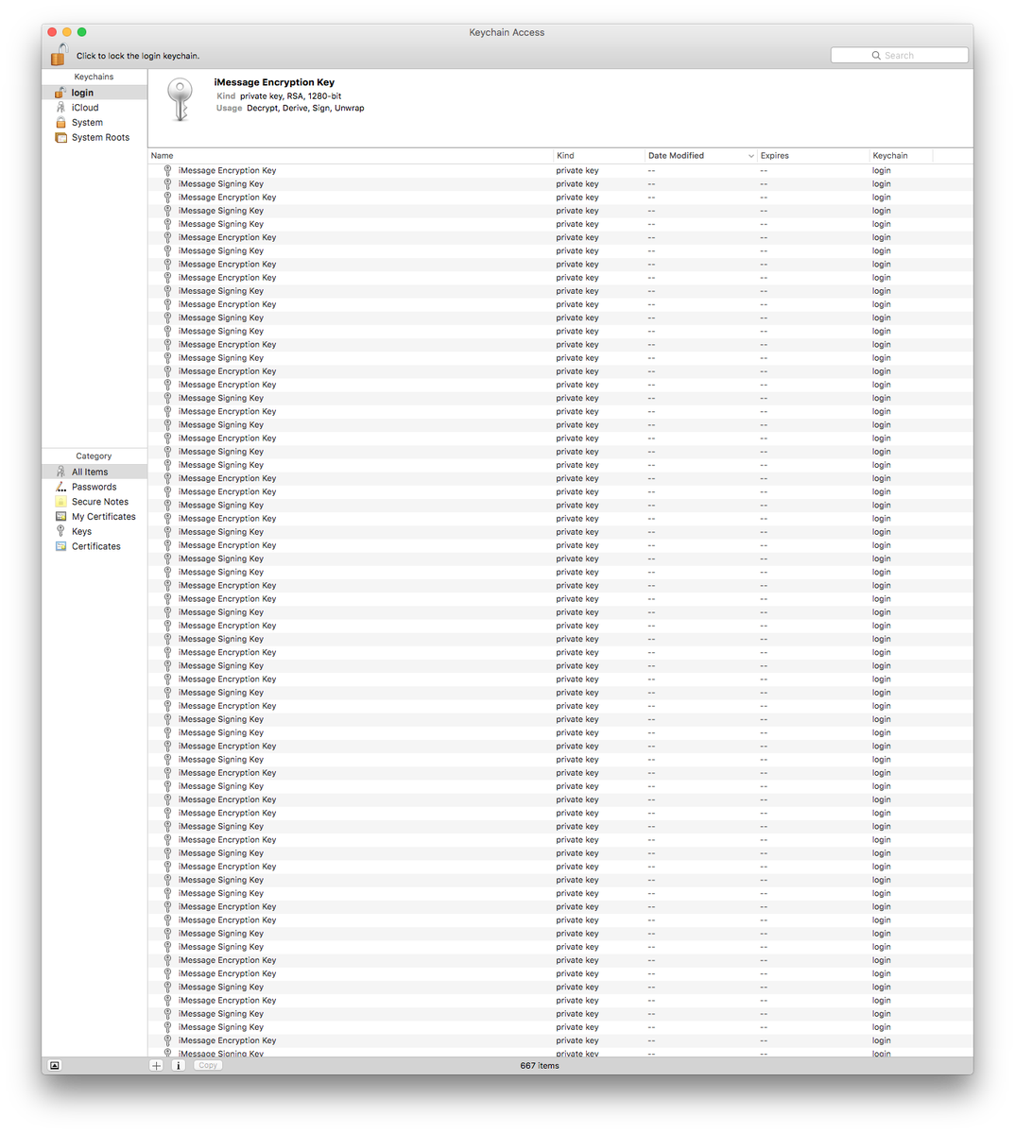
Task: Click the '667 items' count in the status bar
Action: (x=540, y=1066)
